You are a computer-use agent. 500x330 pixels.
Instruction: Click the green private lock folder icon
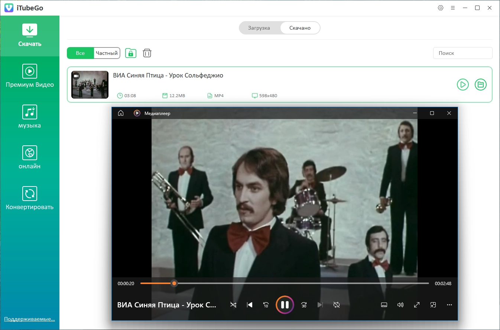click(x=130, y=53)
